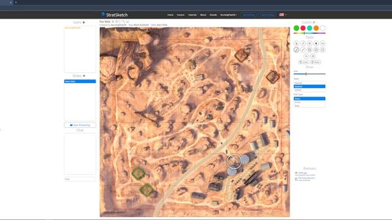
Task: Select the circle shape tool
Action: tap(316, 50)
